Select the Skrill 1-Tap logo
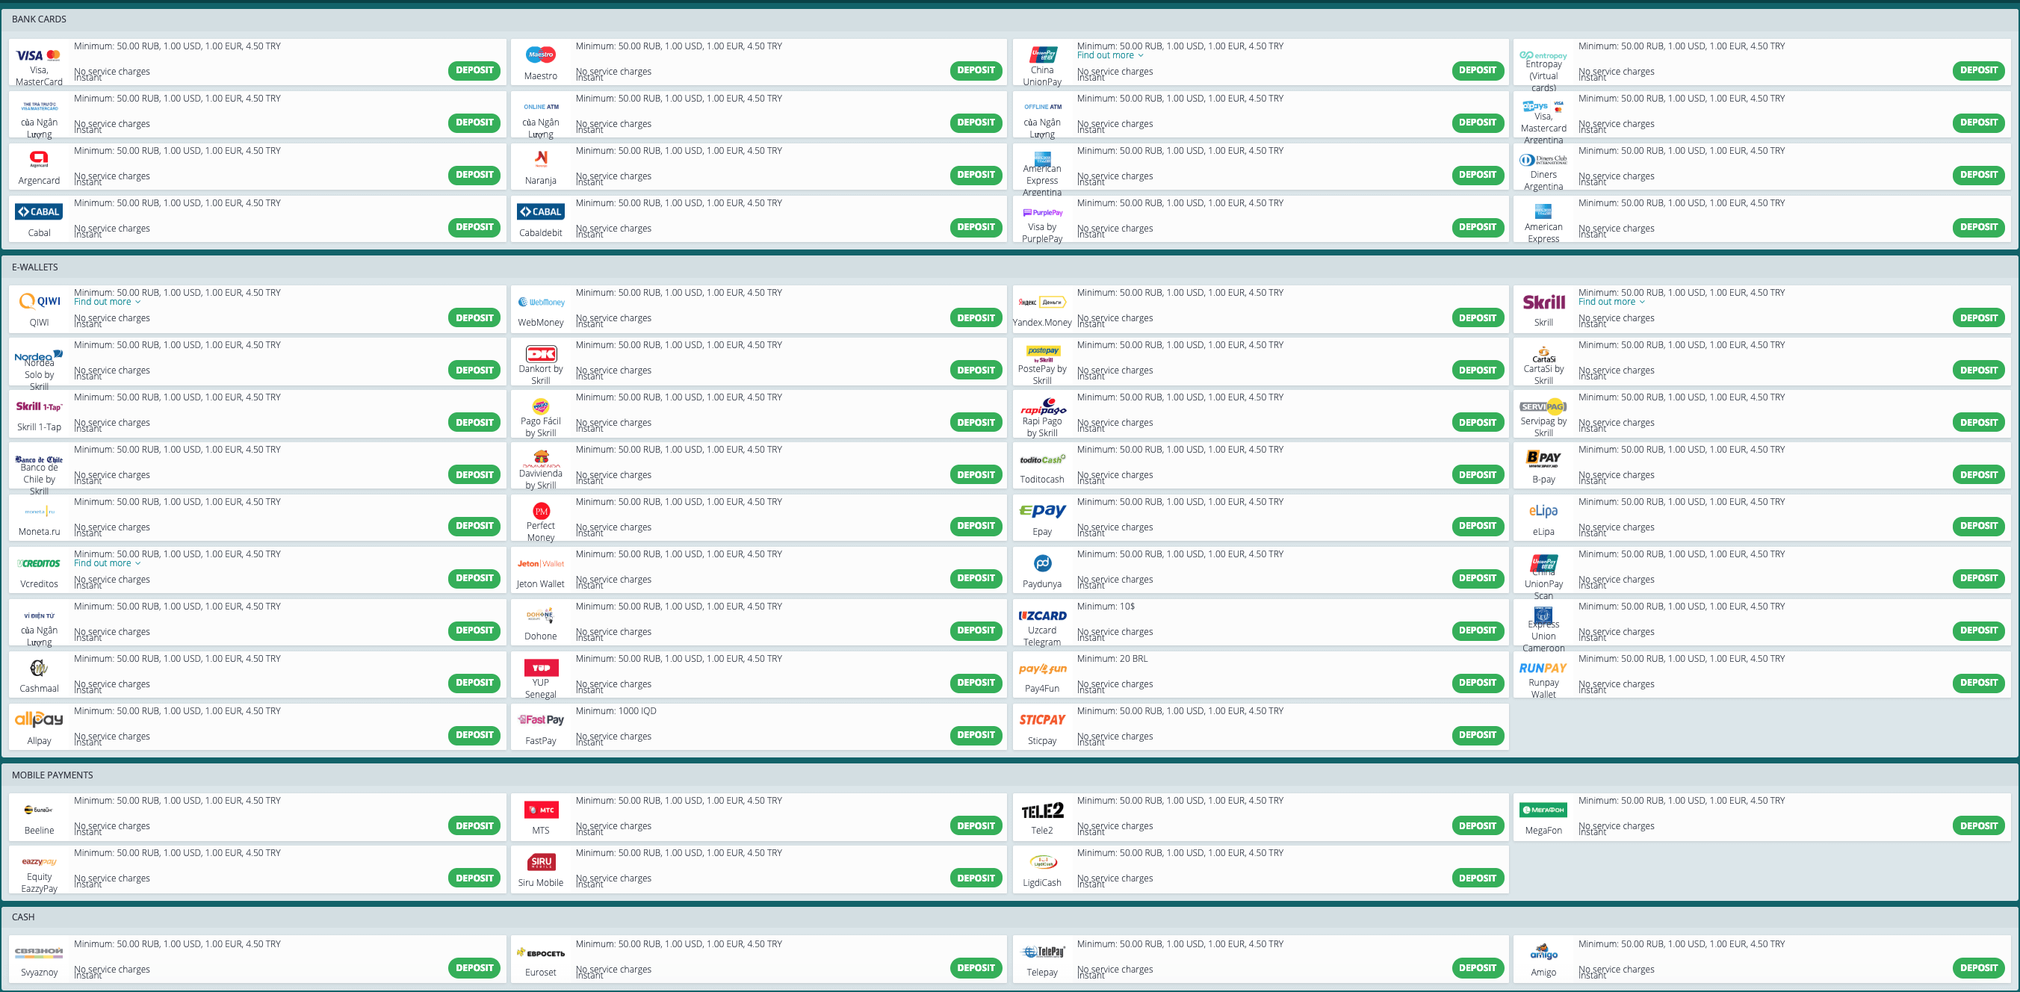Image resolution: width=2020 pixels, height=992 pixels. click(x=38, y=406)
